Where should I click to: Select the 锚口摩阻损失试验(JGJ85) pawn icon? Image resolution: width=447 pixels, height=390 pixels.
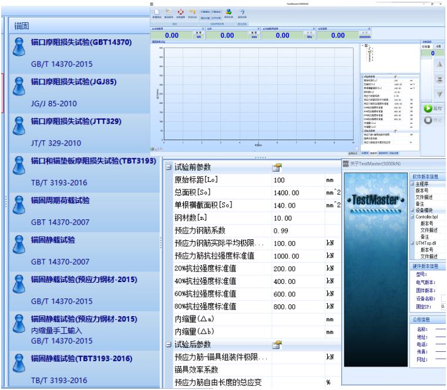[x=19, y=86]
